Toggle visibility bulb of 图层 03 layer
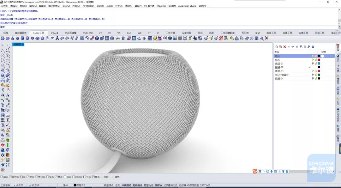 (x=313, y=71)
